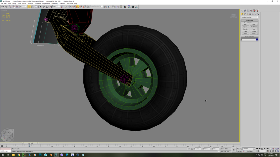280x157 pixels.
Task: Open the Standard Primitives dropdown
Action: [x=250, y=17]
